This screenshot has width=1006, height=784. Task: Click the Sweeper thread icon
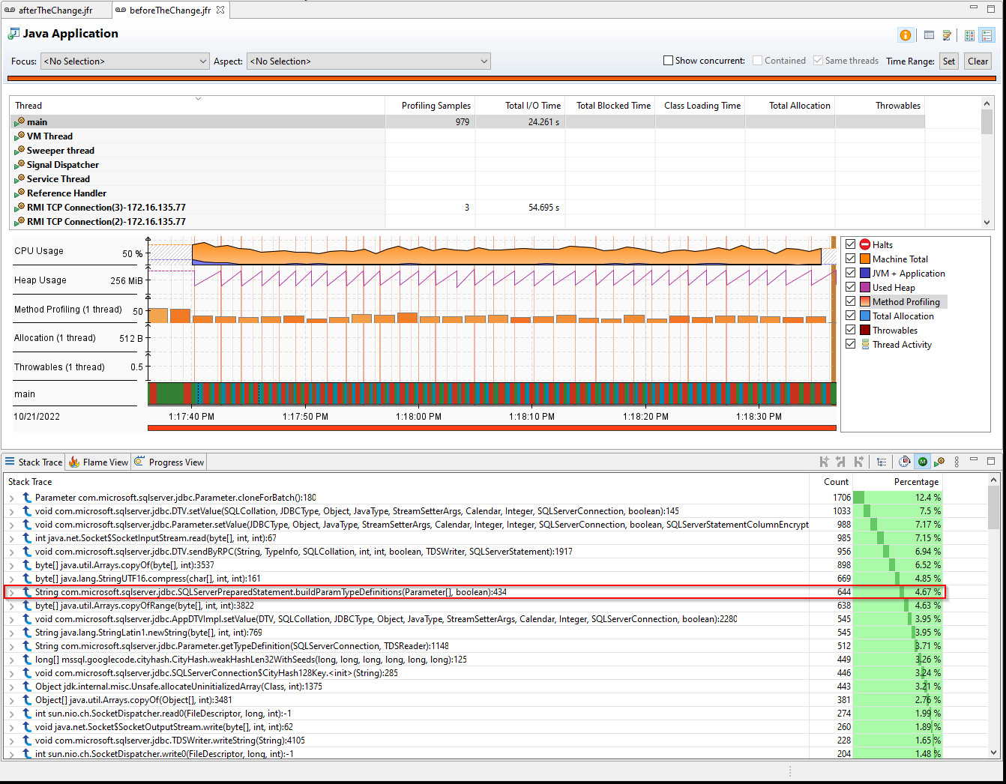(x=19, y=150)
